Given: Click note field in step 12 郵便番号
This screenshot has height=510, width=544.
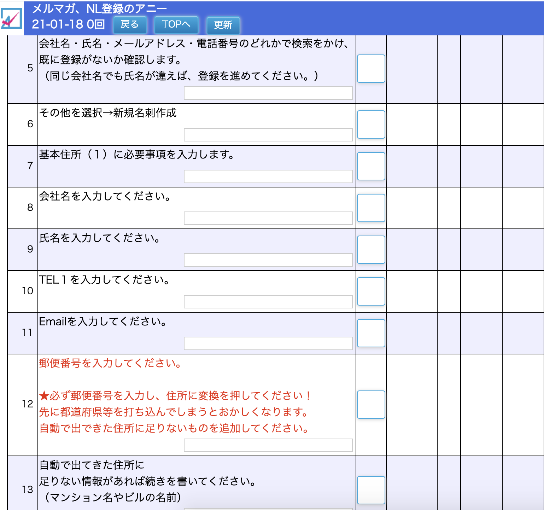Looking at the screenshot, I should point(268,445).
